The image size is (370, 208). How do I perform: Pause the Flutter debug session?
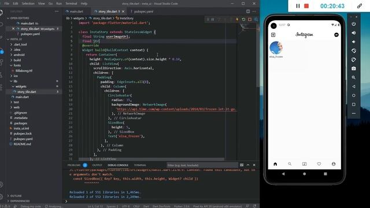[213, 20]
